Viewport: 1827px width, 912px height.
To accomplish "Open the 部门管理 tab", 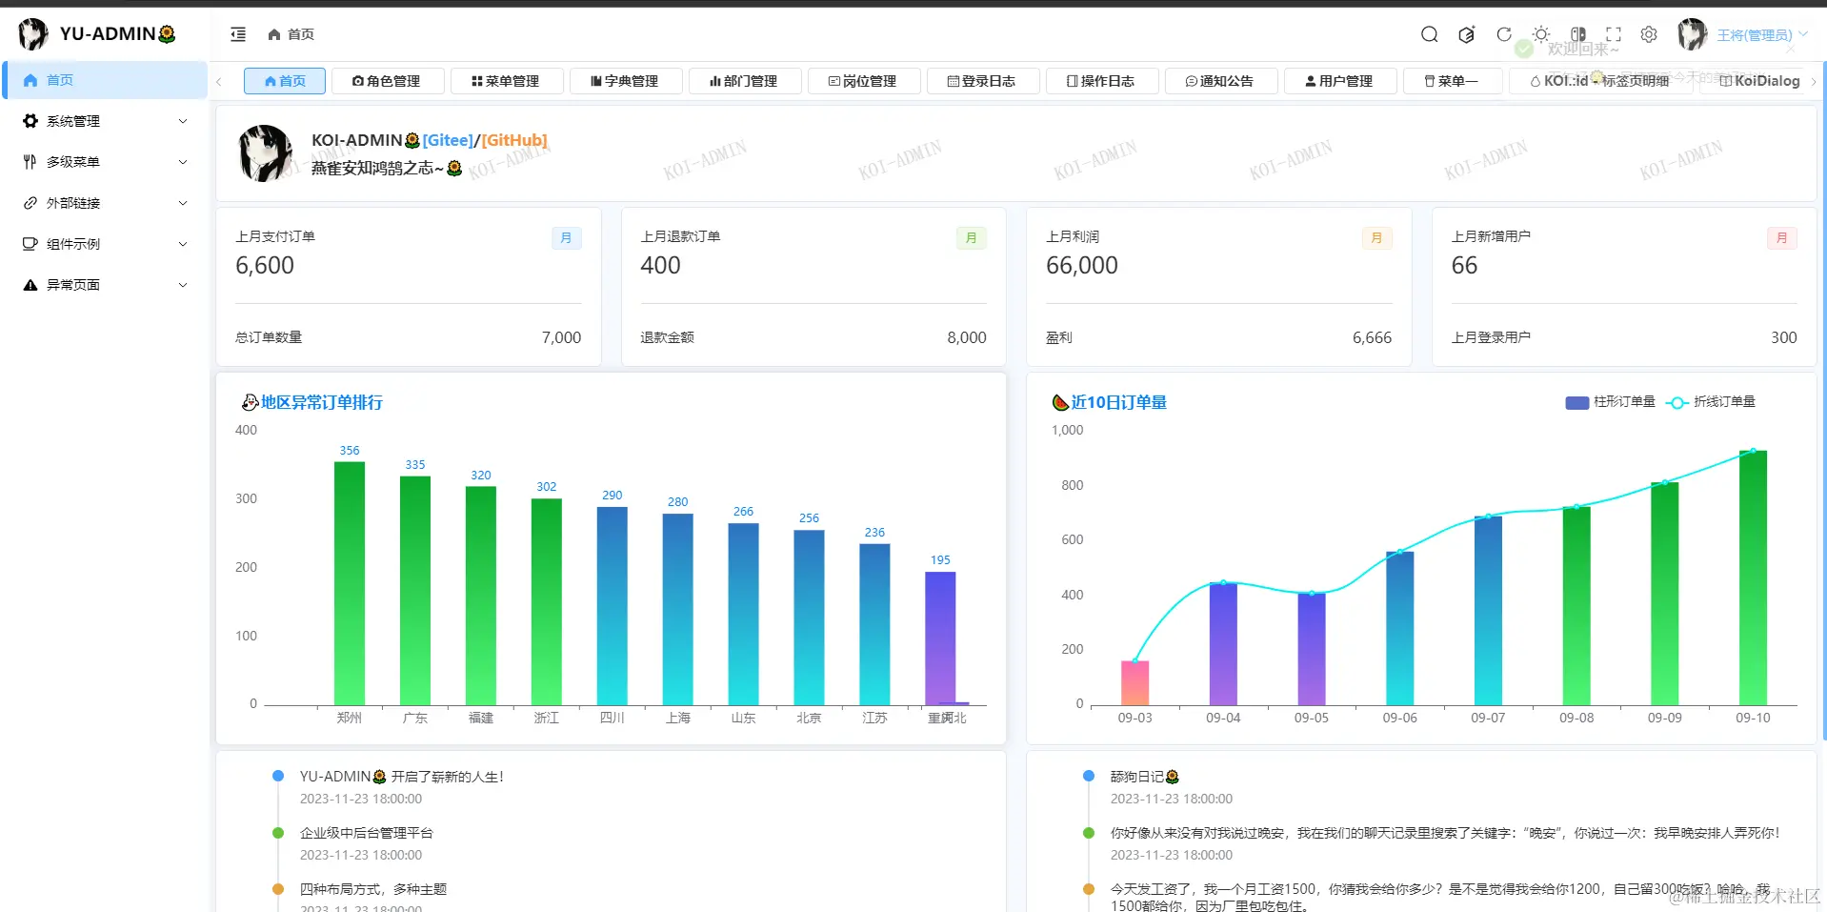I will (745, 81).
